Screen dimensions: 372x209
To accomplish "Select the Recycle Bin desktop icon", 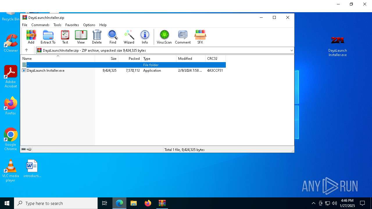I will coord(11,17).
